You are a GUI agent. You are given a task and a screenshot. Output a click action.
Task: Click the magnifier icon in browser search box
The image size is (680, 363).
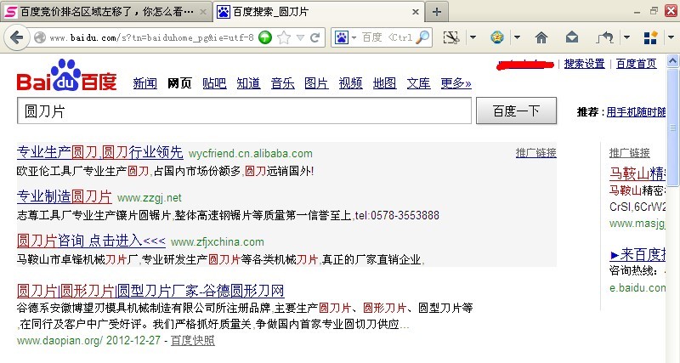coord(422,37)
